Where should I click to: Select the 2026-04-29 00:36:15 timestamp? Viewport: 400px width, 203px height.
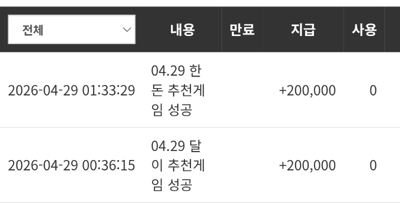(x=71, y=165)
